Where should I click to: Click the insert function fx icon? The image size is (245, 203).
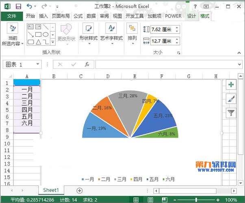point(87,64)
